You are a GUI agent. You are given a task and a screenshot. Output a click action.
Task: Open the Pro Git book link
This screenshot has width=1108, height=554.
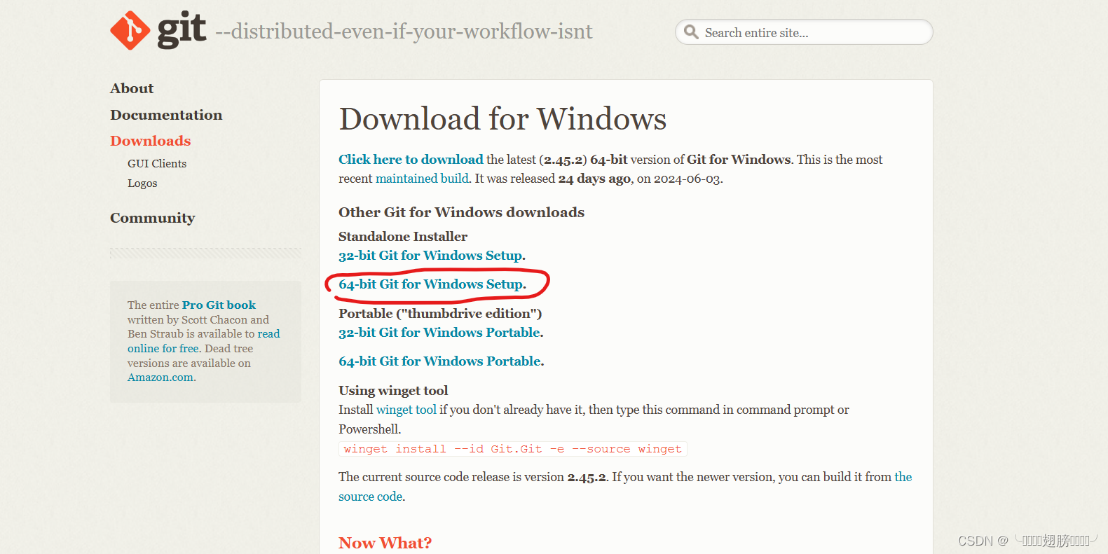(219, 305)
